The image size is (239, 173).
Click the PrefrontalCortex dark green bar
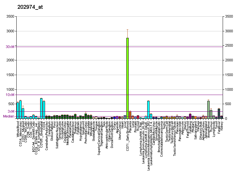pos(86,116)
